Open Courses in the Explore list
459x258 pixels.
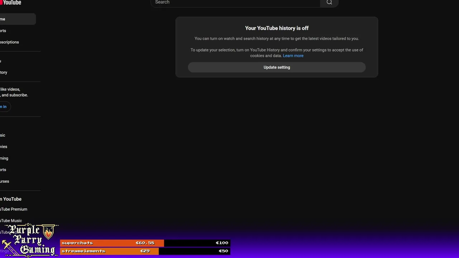(4, 181)
